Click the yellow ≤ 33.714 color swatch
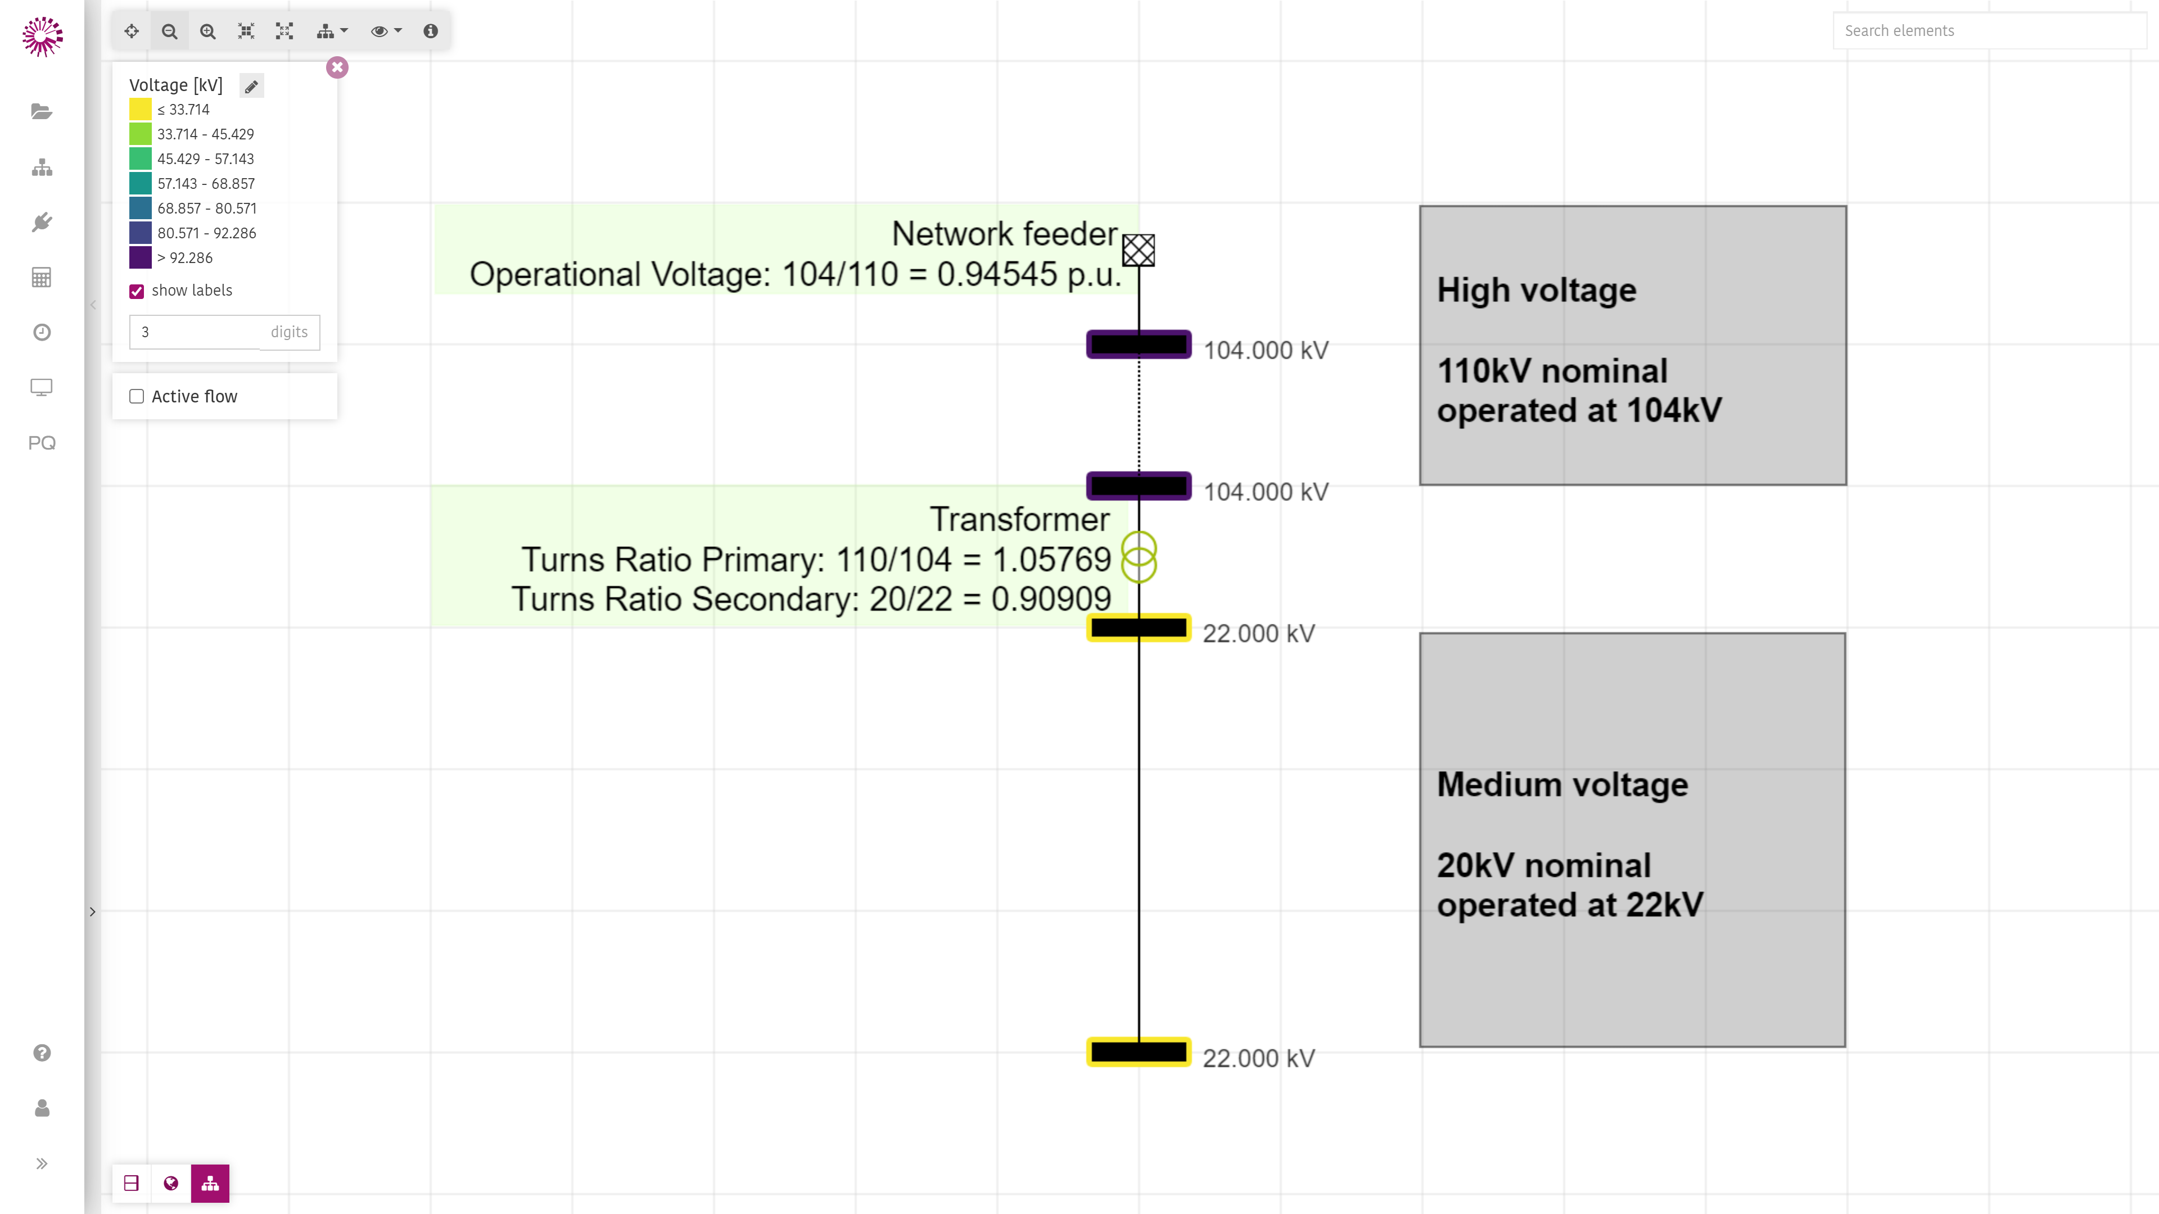The width and height of the screenshot is (2159, 1214). 140,109
